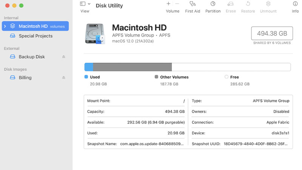This screenshot has height=170, width=302.
Task: Select Macintosh HD in sidebar
Action: (35, 26)
